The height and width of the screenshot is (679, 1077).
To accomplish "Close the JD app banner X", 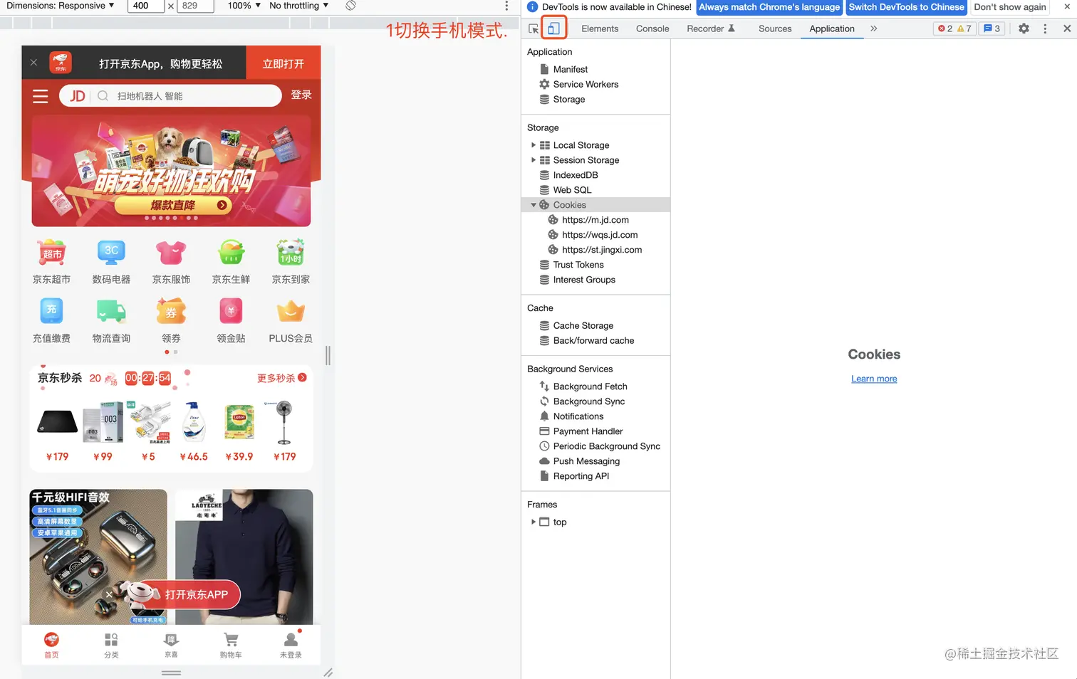I will [33, 63].
